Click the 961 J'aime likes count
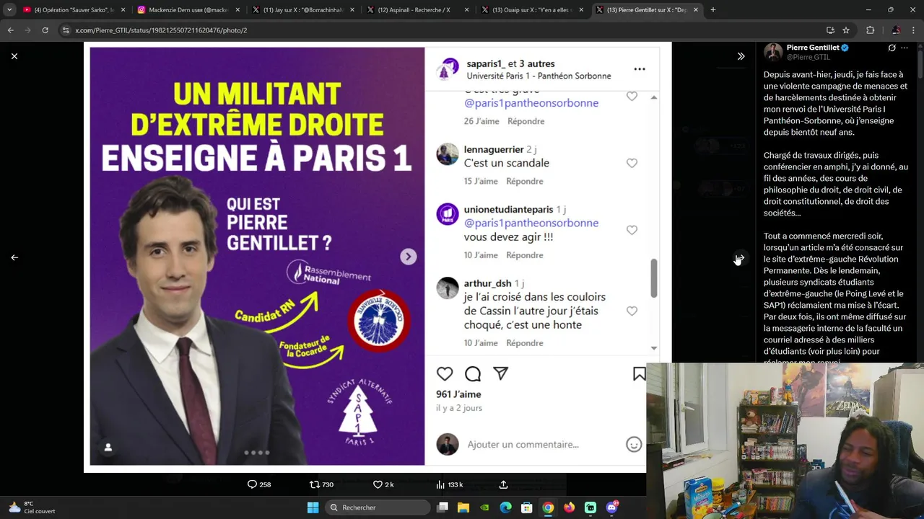924x519 pixels. coord(458,394)
